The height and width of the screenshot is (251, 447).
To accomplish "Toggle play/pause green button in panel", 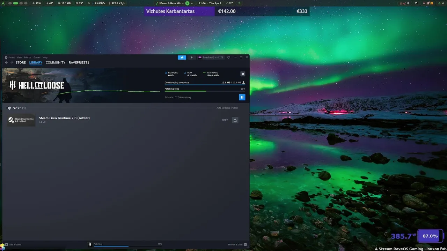I will coord(187,3).
